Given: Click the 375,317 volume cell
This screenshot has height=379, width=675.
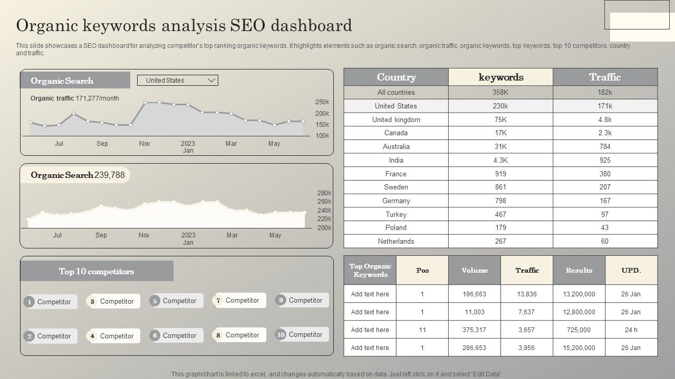Looking at the screenshot, I should 475,330.
